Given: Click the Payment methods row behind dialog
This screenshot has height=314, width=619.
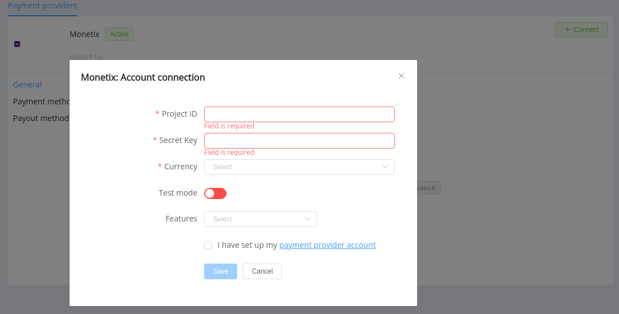Looking at the screenshot, I should coord(41,101).
